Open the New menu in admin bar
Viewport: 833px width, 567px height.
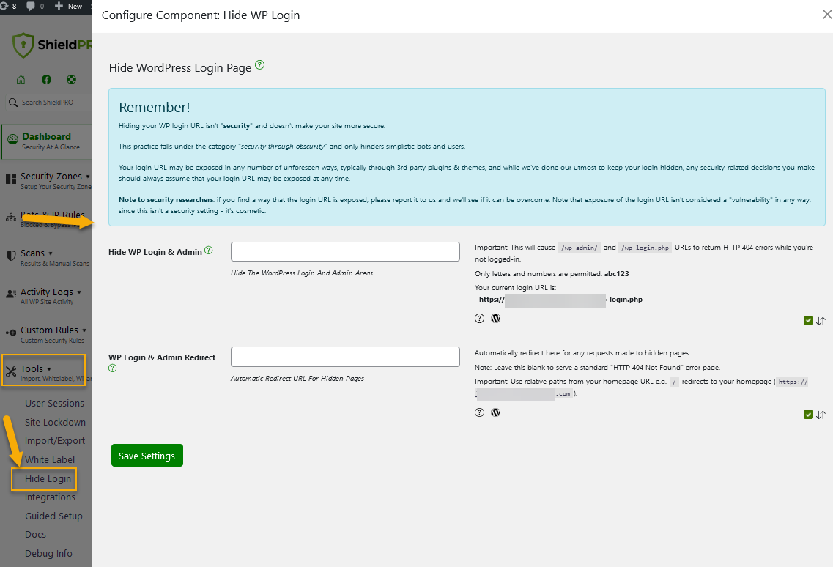(x=69, y=7)
